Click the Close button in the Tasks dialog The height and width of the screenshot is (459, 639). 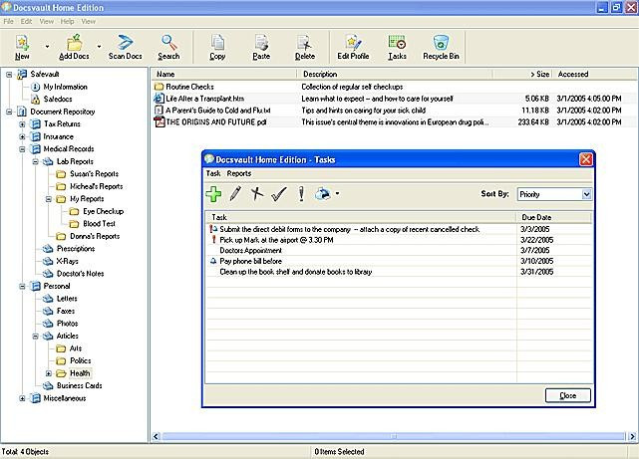567,395
